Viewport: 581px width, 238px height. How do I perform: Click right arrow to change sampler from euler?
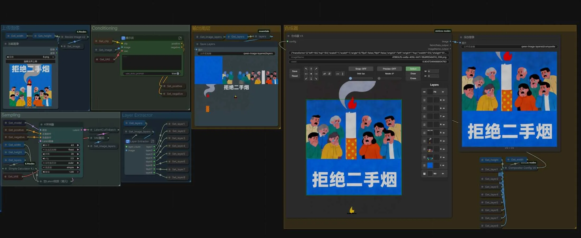[78, 163]
